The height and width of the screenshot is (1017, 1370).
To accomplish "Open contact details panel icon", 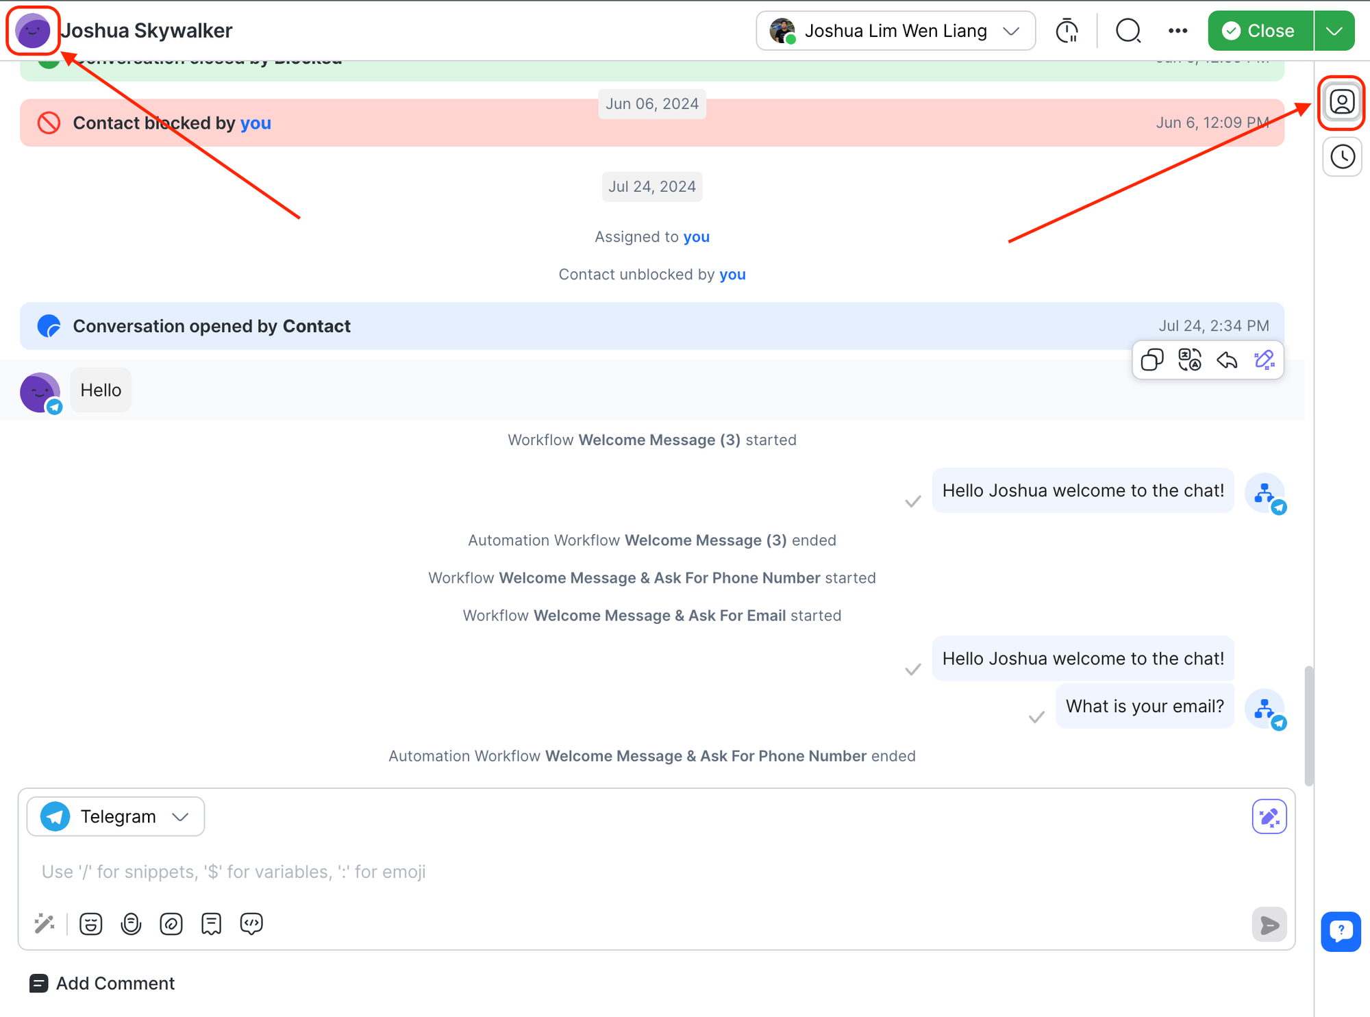I will [1341, 103].
